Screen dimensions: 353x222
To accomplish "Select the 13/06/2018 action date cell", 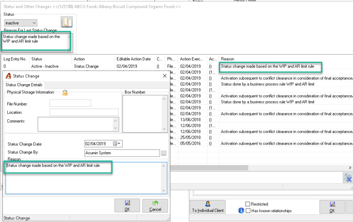I will coord(190,120).
